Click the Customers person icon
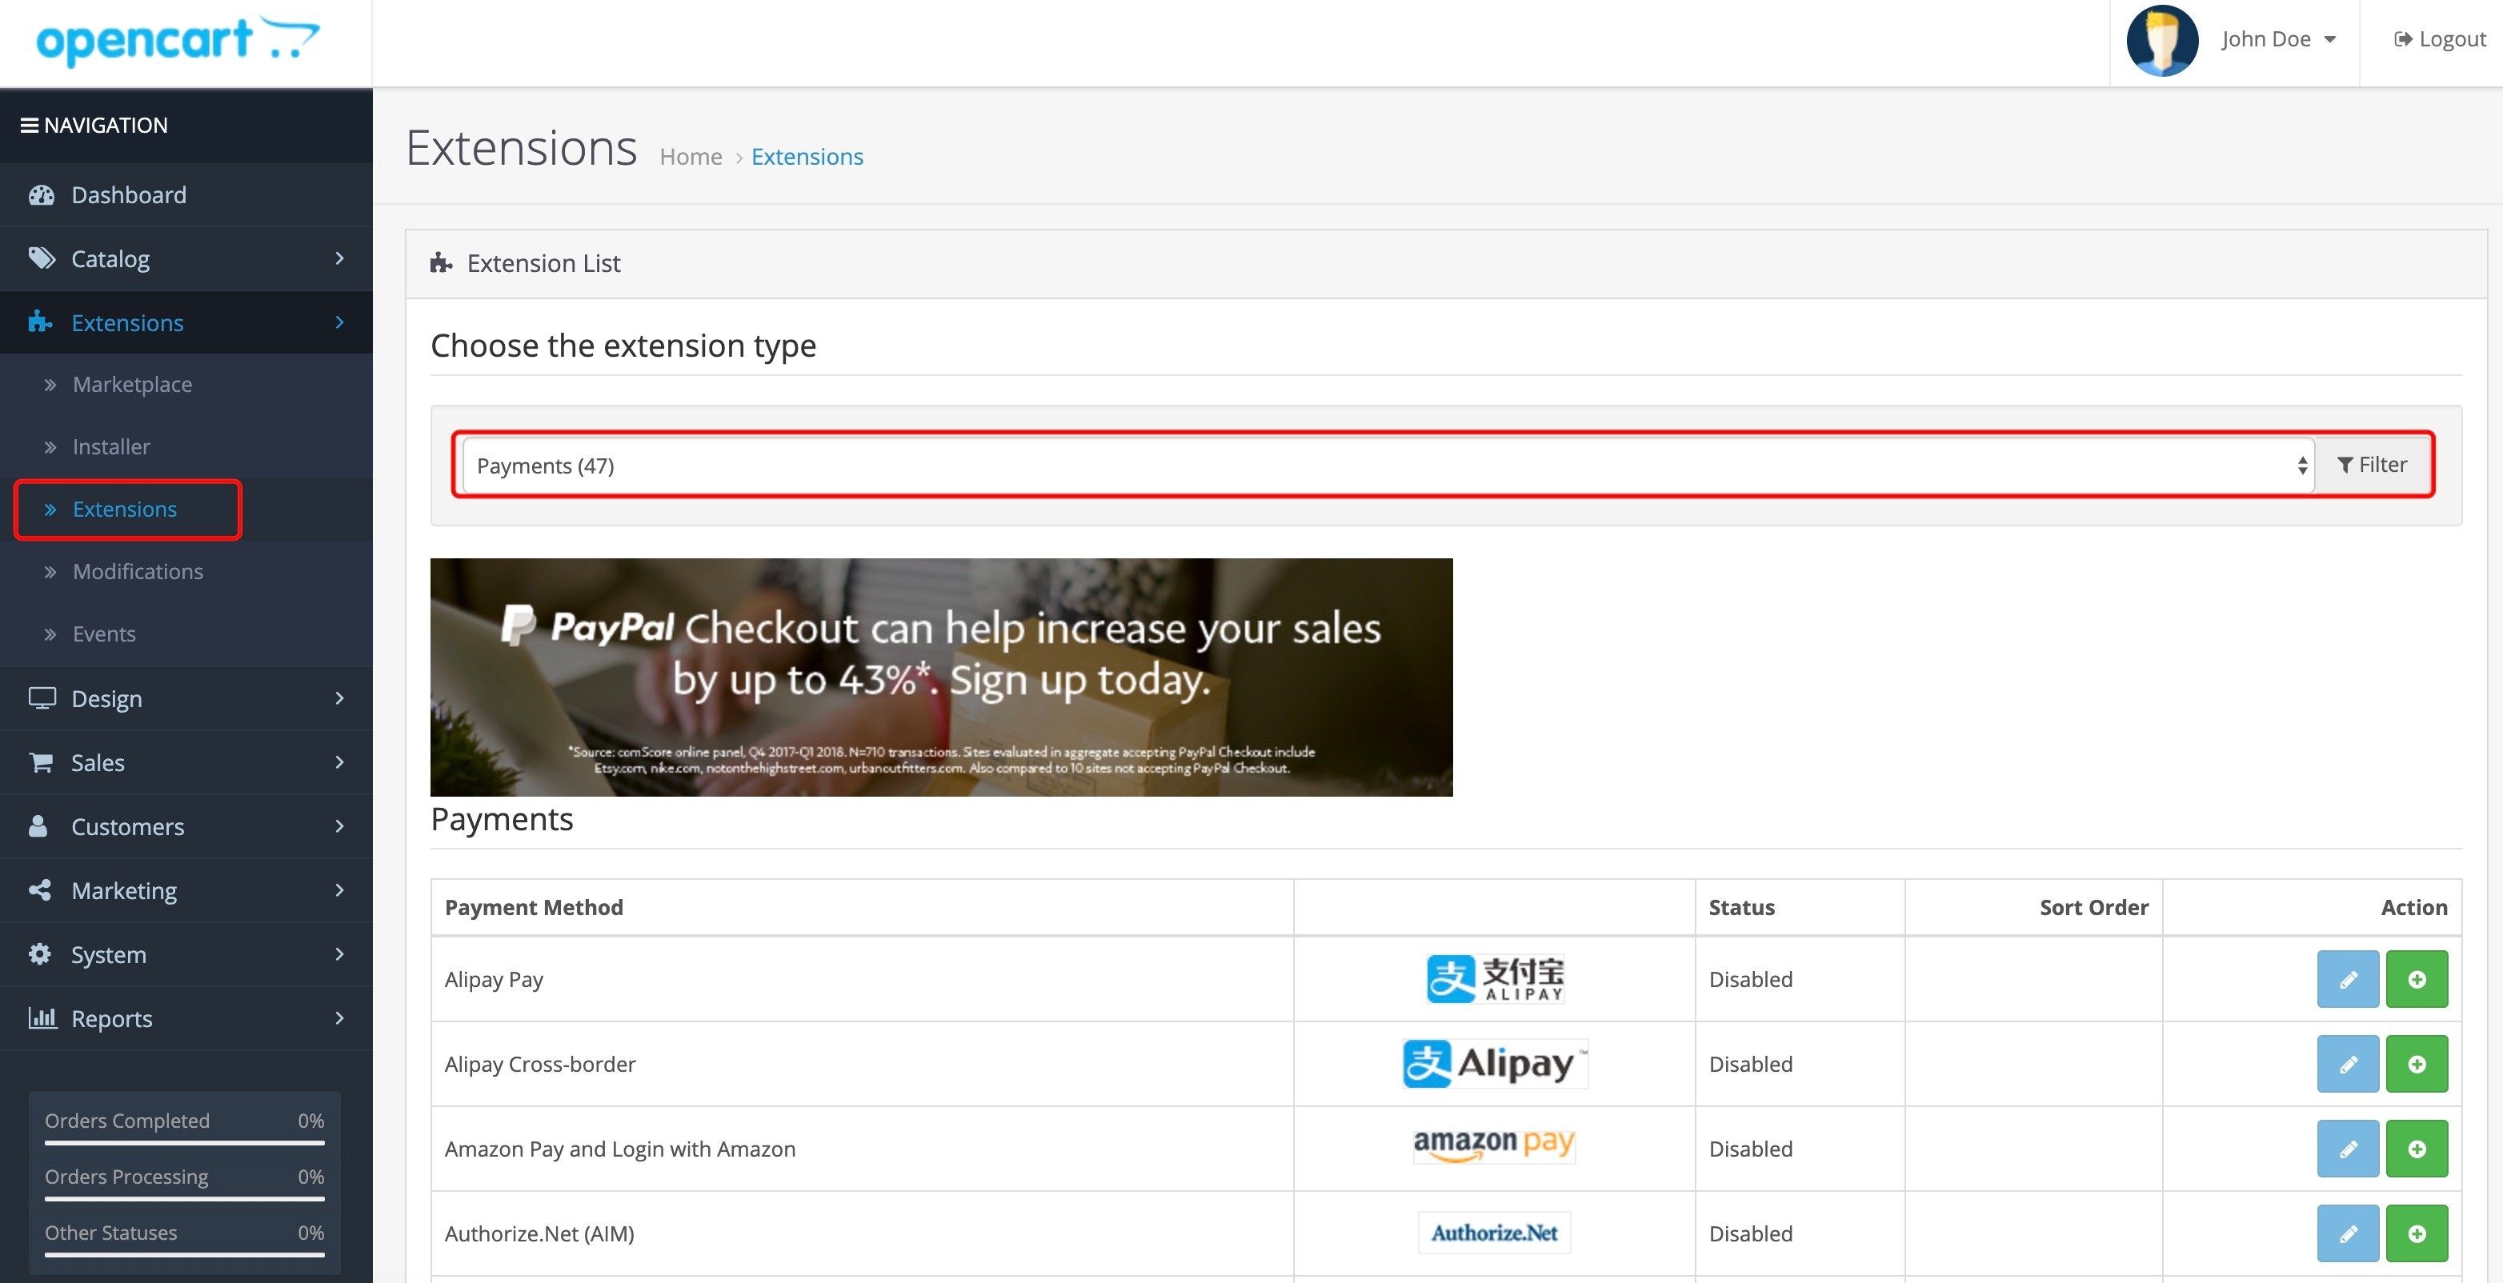The height and width of the screenshot is (1283, 2503). [38, 825]
